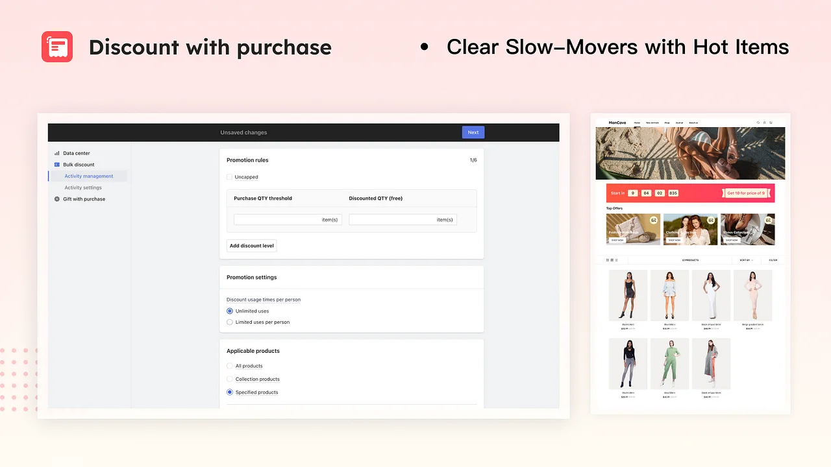
Task: Choose the All products option
Action: [230, 366]
